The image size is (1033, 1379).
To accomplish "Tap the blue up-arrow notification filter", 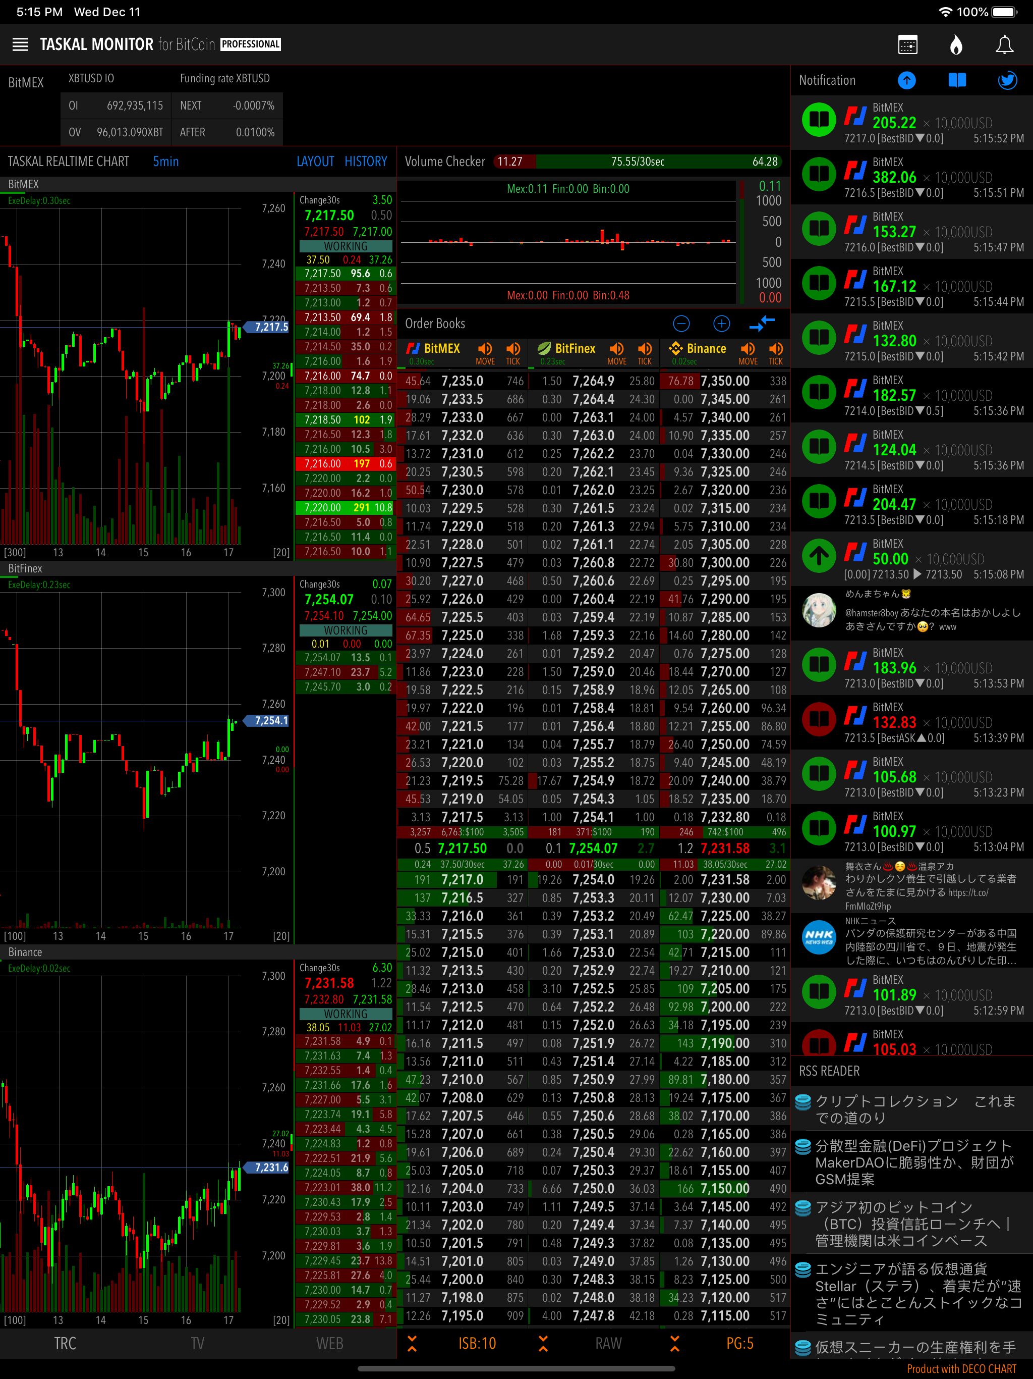I will click(x=906, y=80).
